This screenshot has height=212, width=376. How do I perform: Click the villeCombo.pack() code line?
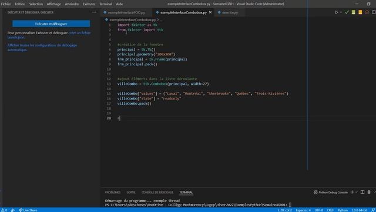click(135, 104)
